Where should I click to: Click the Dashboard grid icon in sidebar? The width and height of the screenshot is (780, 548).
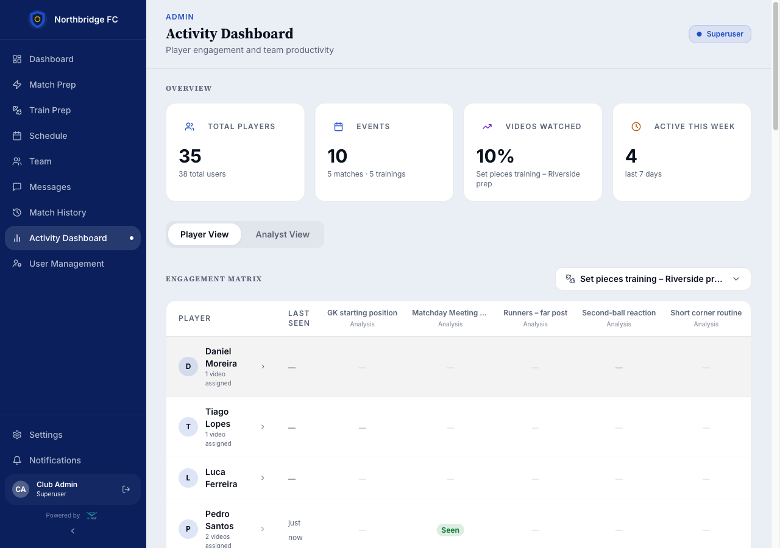[17, 59]
